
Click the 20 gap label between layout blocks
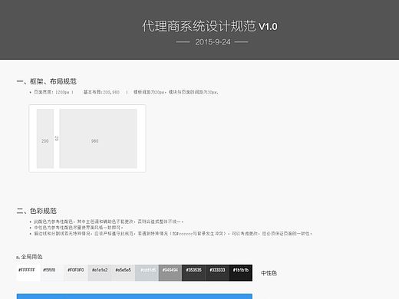click(57, 139)
